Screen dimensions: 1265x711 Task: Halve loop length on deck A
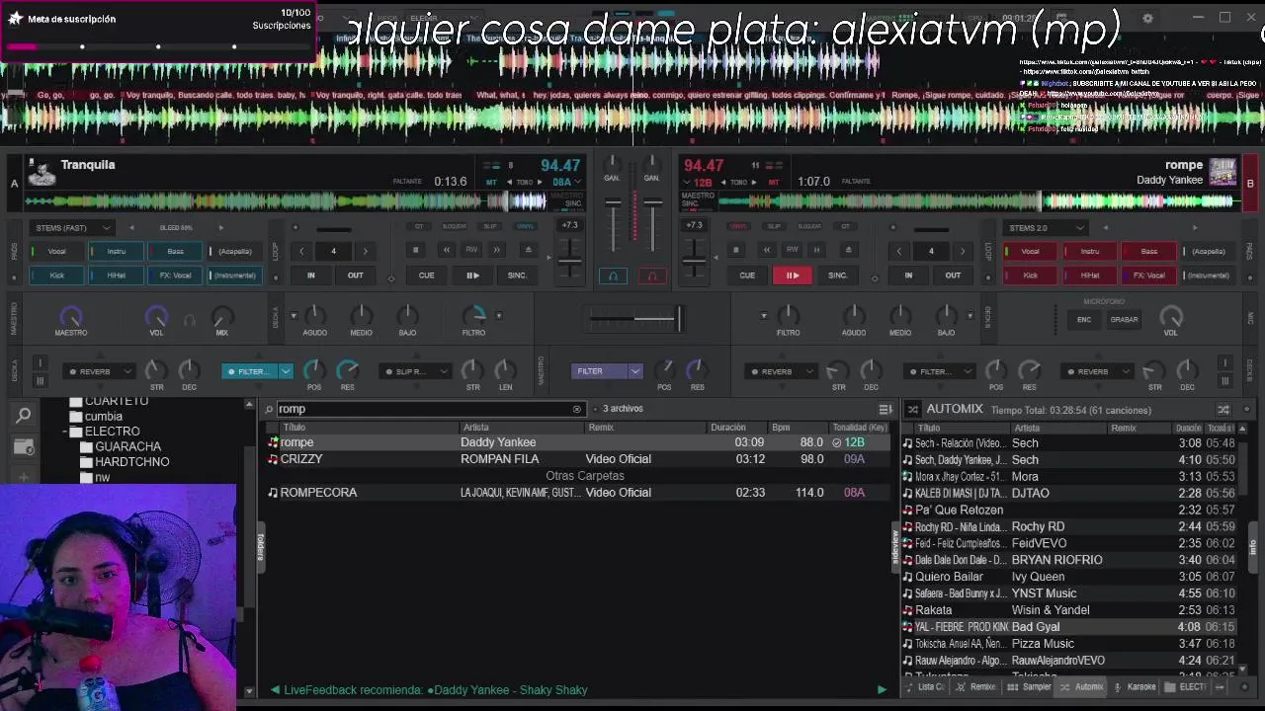tap(301, 251)
